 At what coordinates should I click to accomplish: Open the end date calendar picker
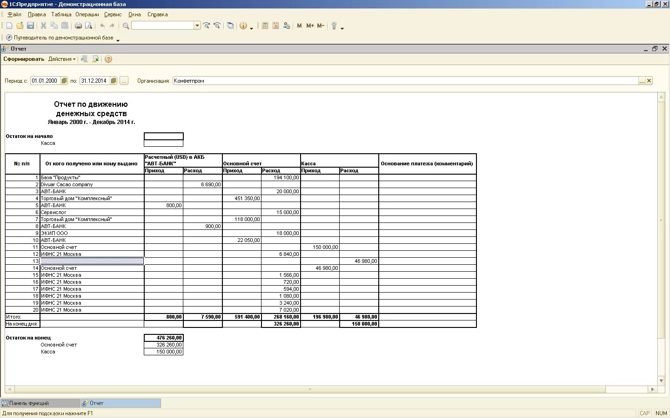(x=114, y=81)
